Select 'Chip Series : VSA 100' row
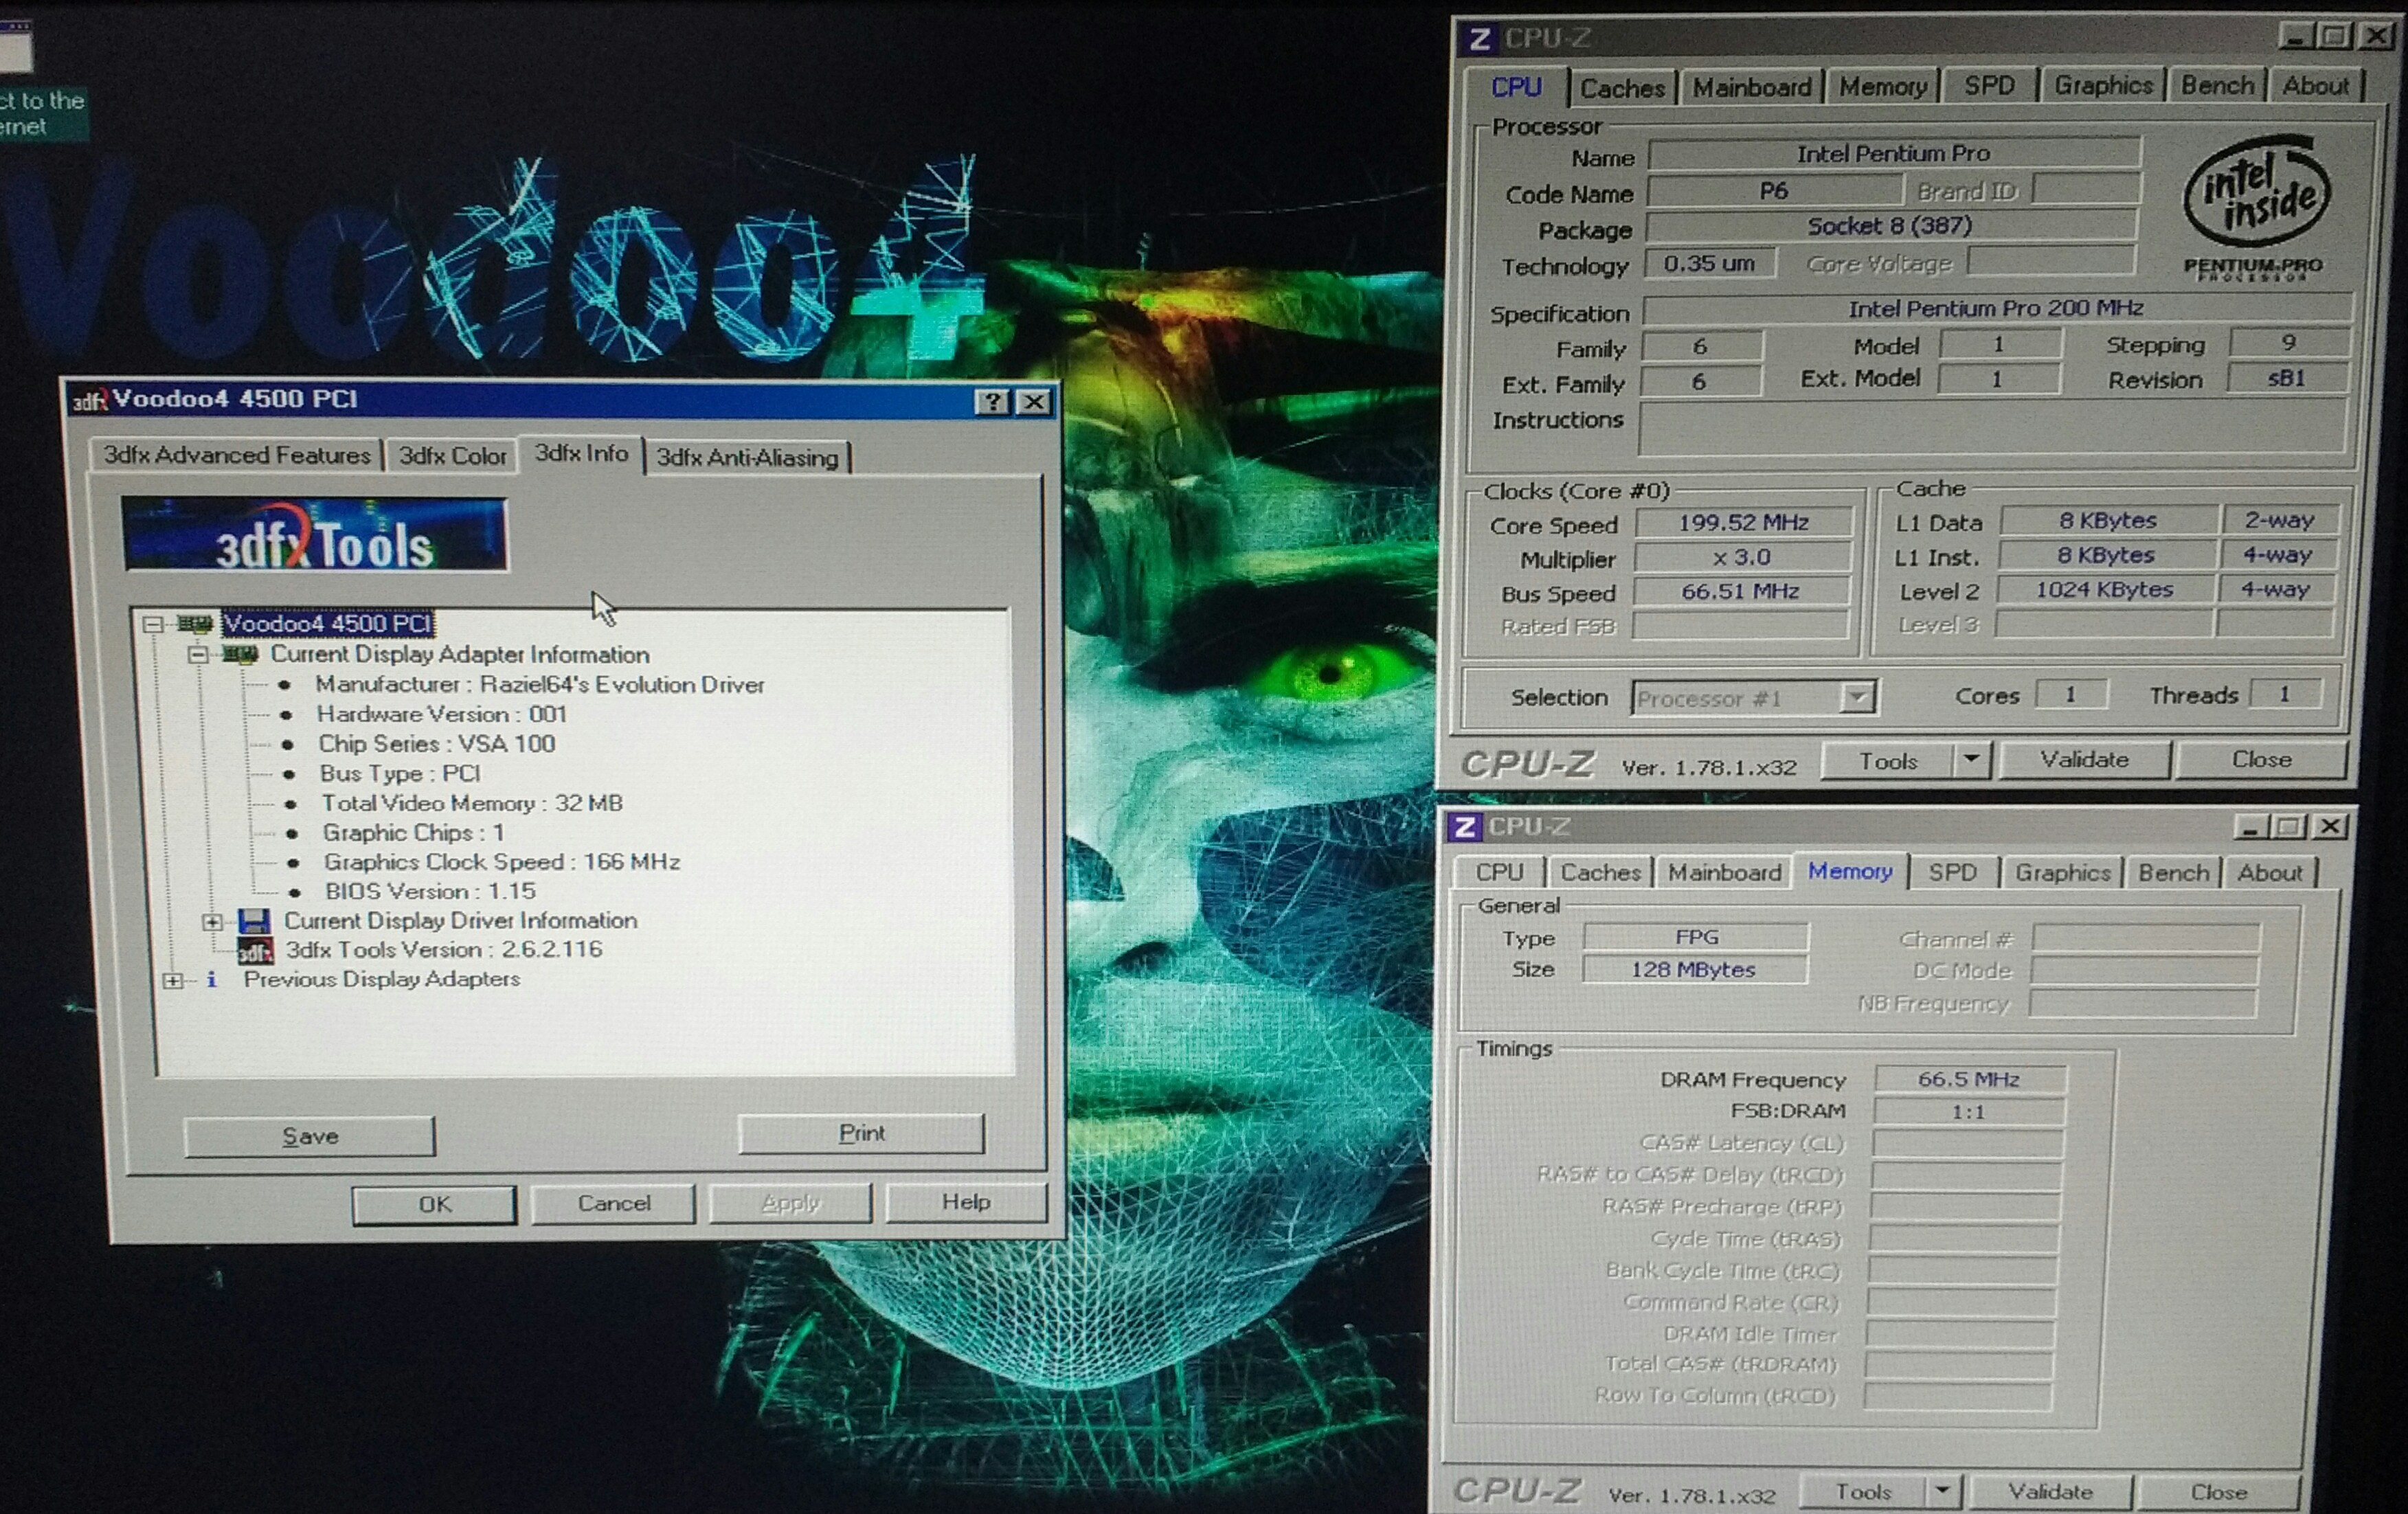This screenshot has width=2408, height=1514. (x=436, y=744)
